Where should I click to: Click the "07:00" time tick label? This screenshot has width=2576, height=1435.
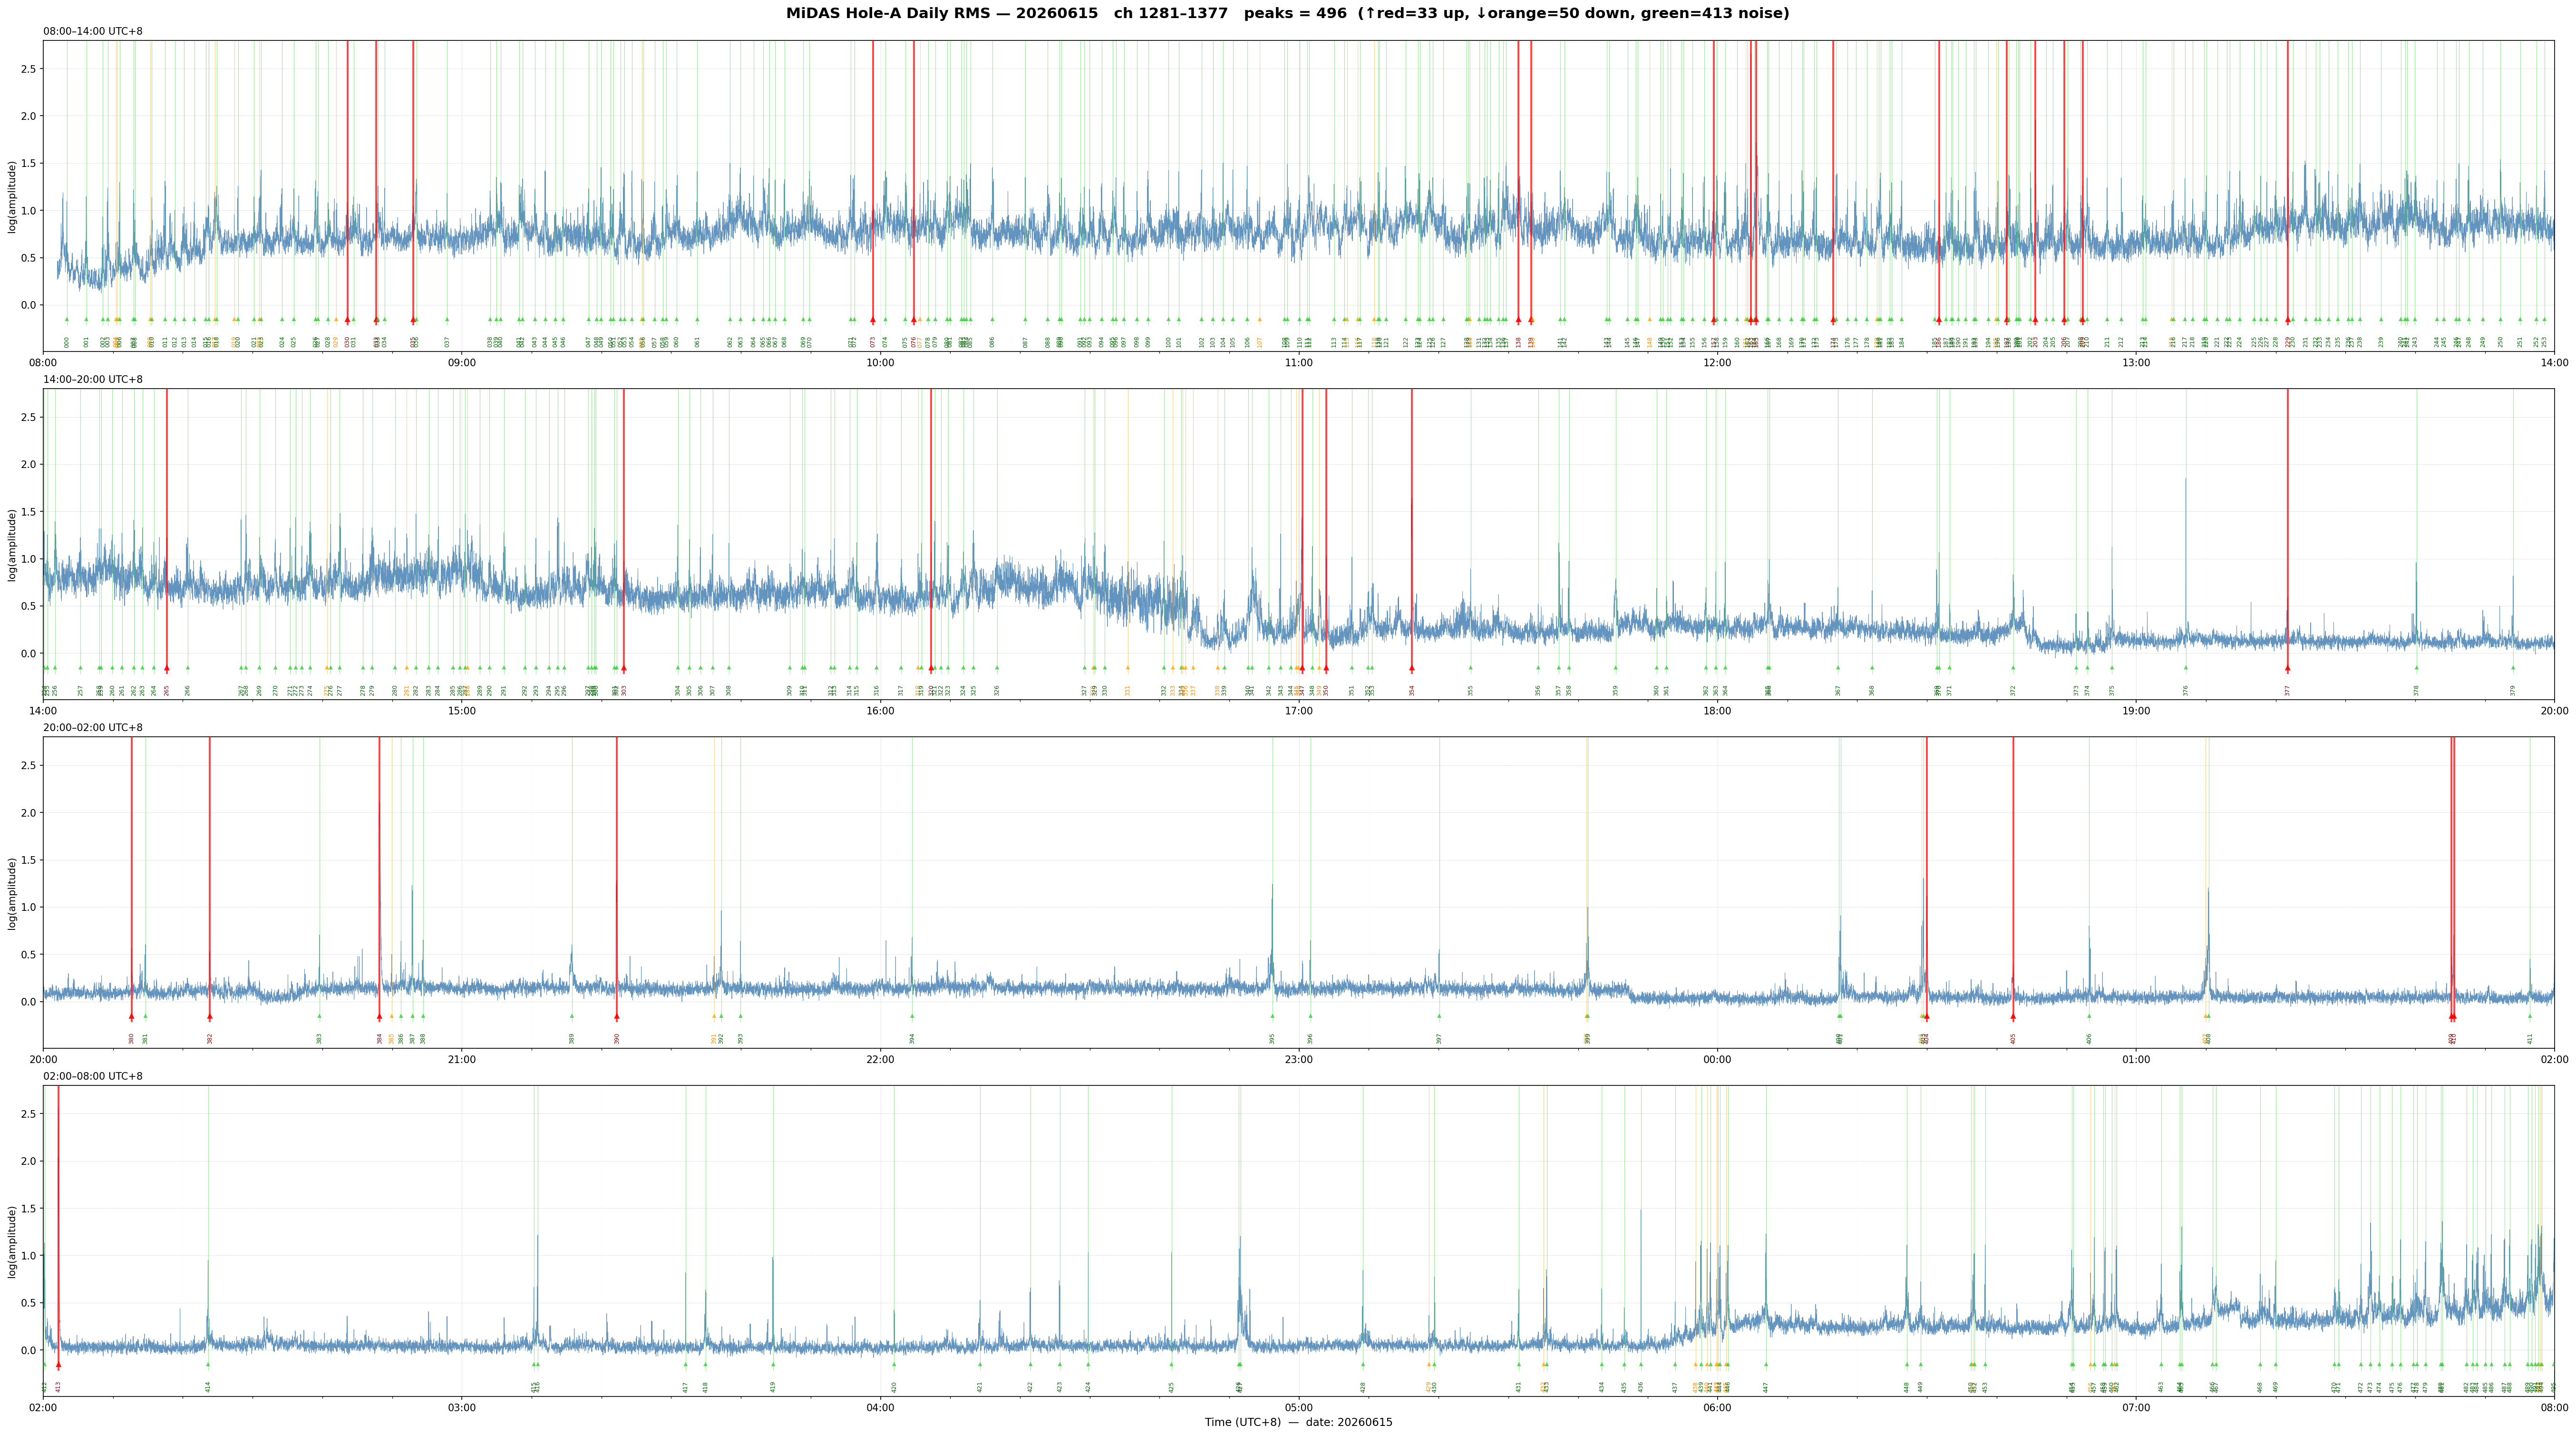coord(2135,1407)
